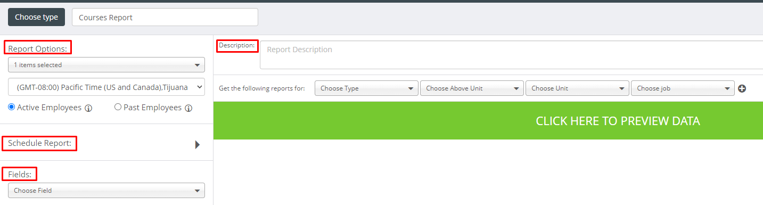Open the Choose Above Unit dropdown
Viewport: 763px width, 205px height.
(x=472, y=88)
